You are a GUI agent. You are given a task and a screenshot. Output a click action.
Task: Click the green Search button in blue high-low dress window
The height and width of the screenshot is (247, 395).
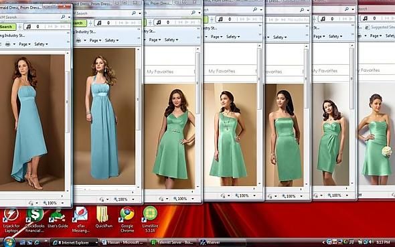click(x=7, y=26)
